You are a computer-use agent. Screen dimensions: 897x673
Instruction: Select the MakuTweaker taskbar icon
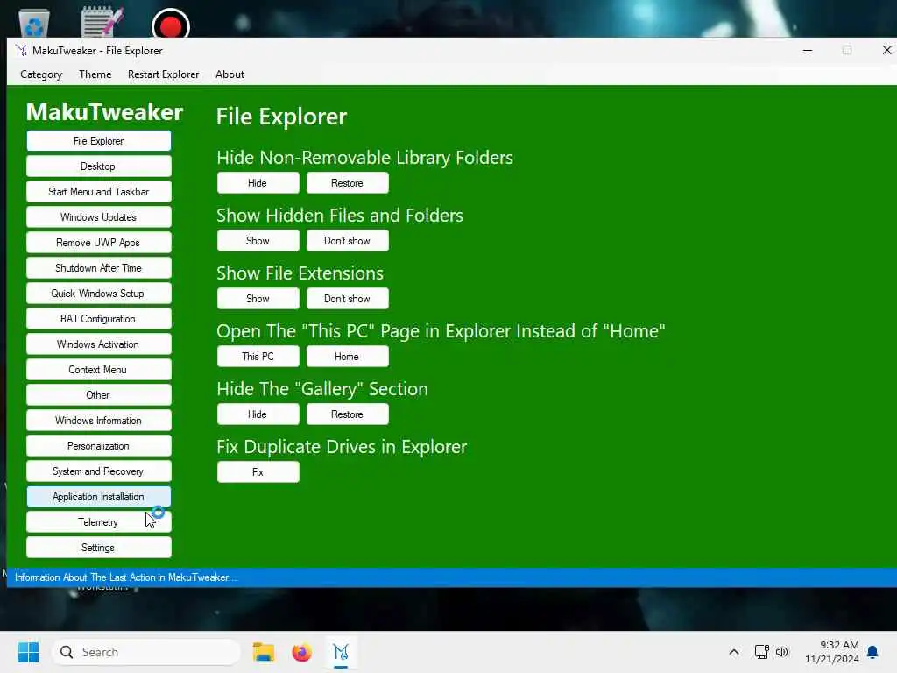(341, 652)
